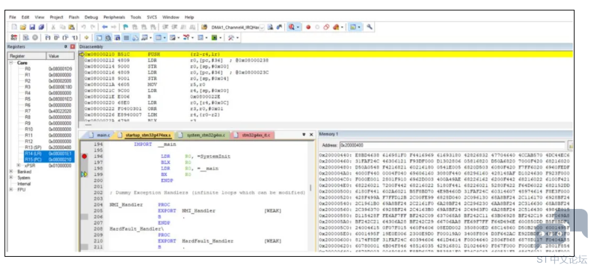Click the Navigate Backwards blue arrow

point(105,27)
